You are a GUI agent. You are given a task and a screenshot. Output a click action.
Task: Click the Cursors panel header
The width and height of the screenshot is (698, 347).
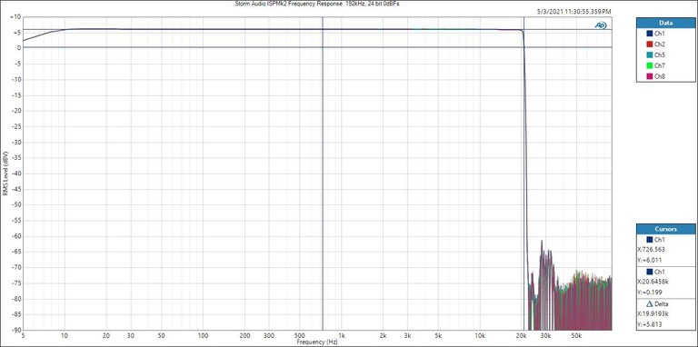[666, 229]
